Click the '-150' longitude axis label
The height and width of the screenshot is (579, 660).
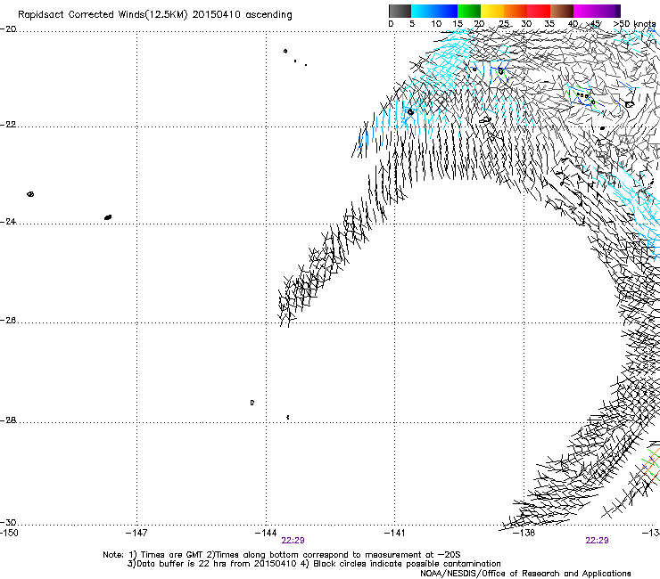9,534
